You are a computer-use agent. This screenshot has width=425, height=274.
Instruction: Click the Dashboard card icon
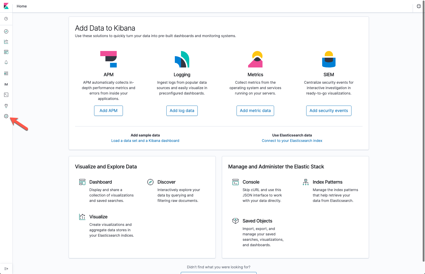click(82, 182)
